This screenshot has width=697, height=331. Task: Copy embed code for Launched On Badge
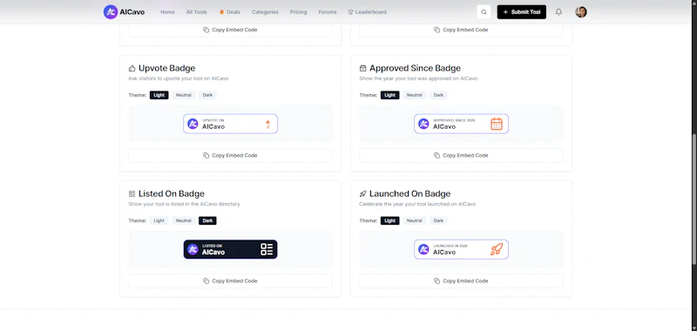click(x=461, y=280)
